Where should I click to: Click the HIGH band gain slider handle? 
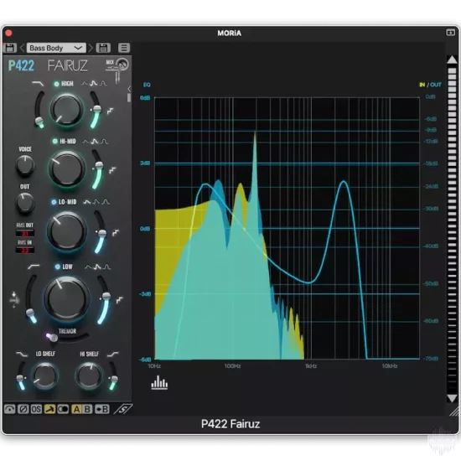coord(96,110)
